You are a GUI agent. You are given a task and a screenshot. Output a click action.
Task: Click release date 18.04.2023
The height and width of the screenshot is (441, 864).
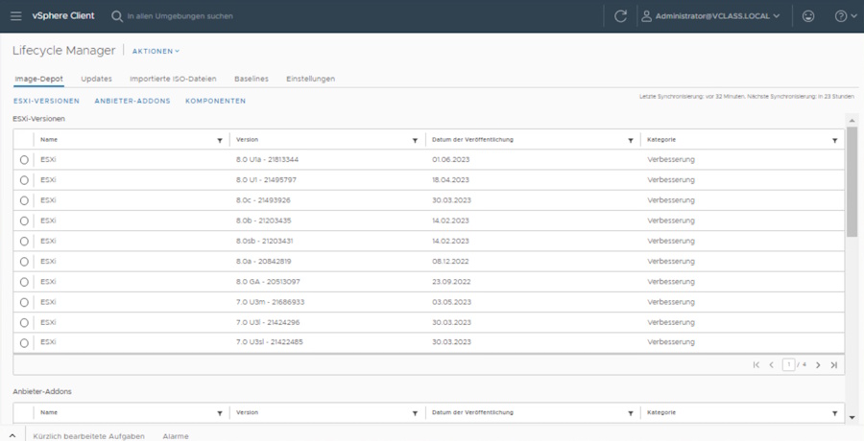[x=450, y=180]
